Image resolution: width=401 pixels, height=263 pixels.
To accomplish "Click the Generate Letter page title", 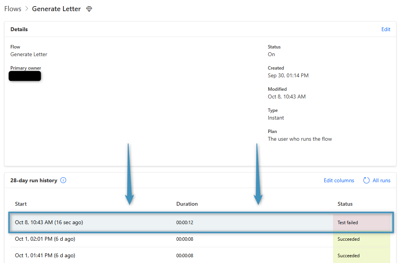I will tap(56, 9).
